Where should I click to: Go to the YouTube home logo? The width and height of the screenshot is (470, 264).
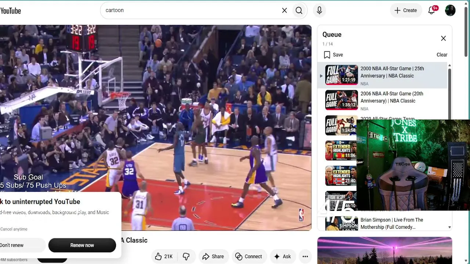[10, 11]
